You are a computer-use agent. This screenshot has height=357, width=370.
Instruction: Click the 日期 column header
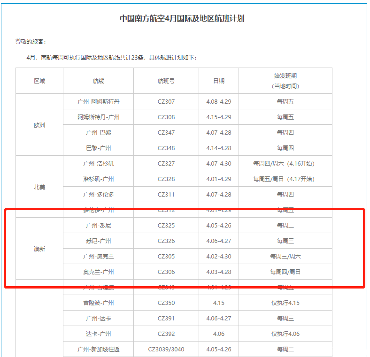point(219,81)
